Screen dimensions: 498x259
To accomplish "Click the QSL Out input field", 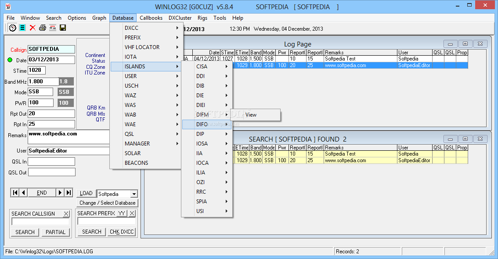I will pyautogui.click(x=51, y=172).
